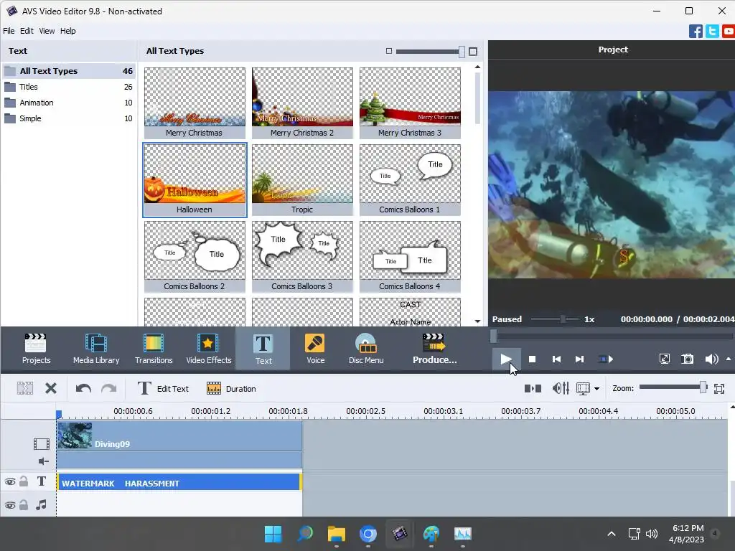Viewport: 735px width, 551px height.
Task: Click the Produce button
Action: click(434, 349)
